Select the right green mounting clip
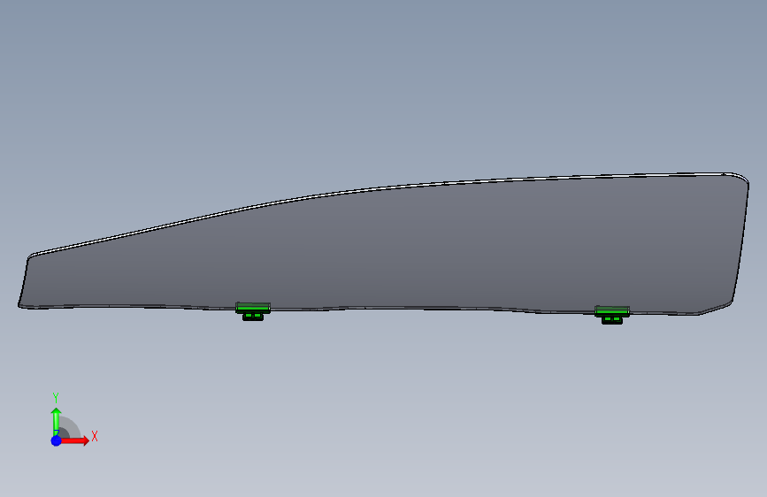The image size is (767, 497). [x=612, y=315]
